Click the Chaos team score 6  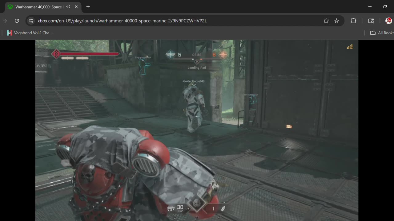214,55
